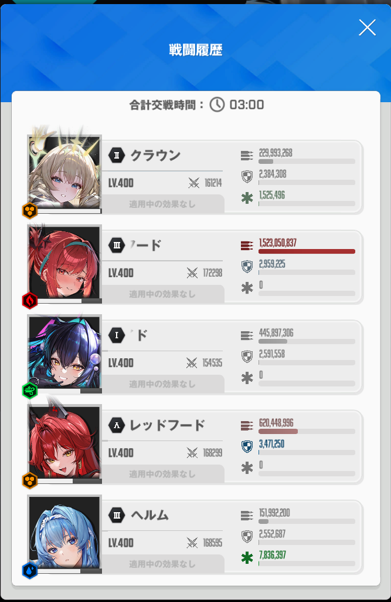Click Crown's green healing asterisk icon
391x602 pixels.
click(x=247, y=198)
